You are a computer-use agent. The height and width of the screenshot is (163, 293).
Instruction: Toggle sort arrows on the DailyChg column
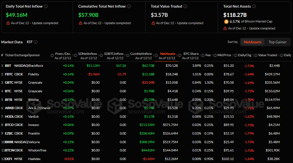pos(253,55)
